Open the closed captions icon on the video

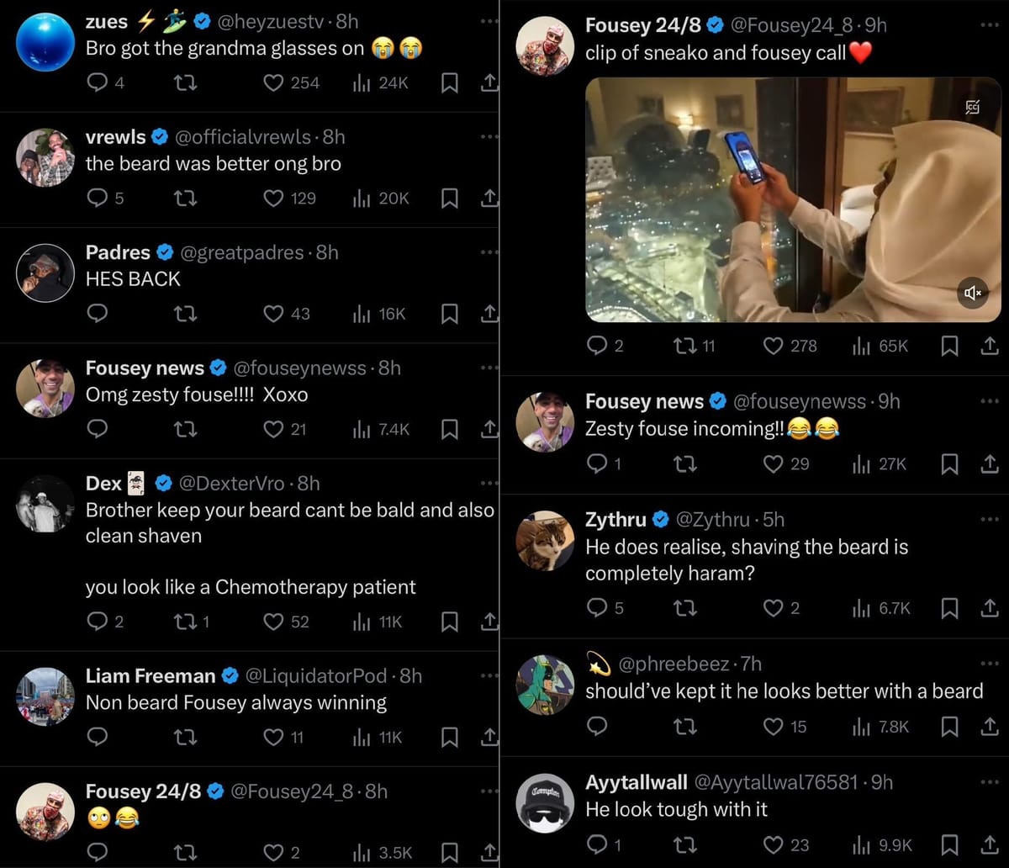pos(973,108)
